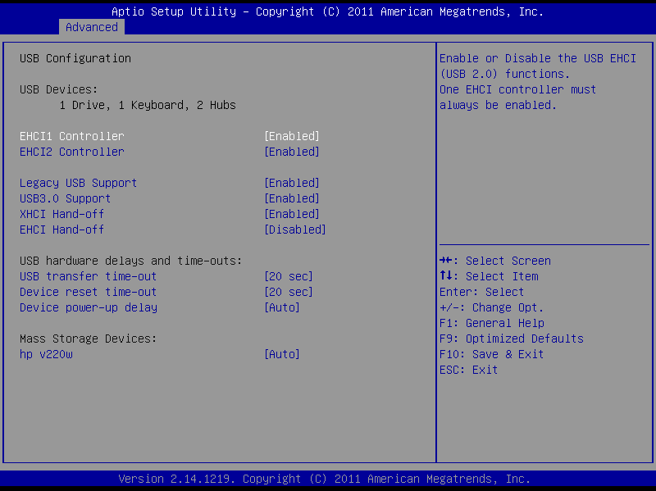Viewport: 656px width, 491px height.
Task: Select the EHCI1 Controller label
Action: pos(72,136)
